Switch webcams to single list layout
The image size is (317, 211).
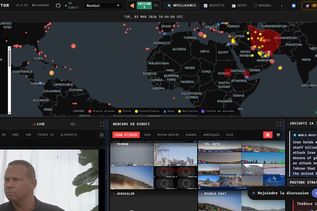(278, 135)
